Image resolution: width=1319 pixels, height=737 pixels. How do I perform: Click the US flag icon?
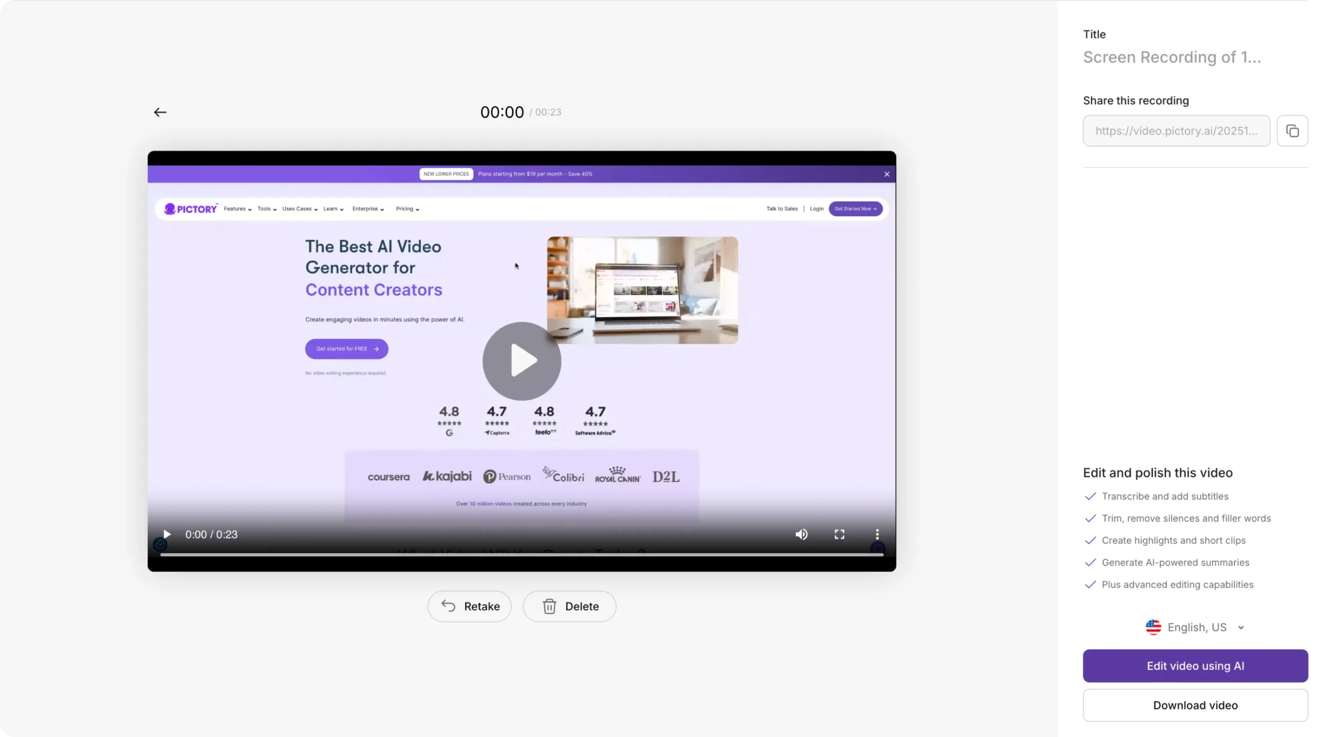[1153, 627]
